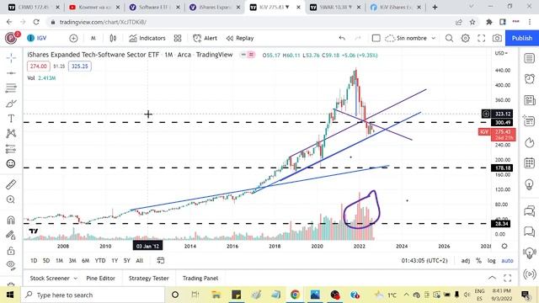The image size is (539, 303).
Task: Click the Windows search box
Action: (x=93, y=295)
